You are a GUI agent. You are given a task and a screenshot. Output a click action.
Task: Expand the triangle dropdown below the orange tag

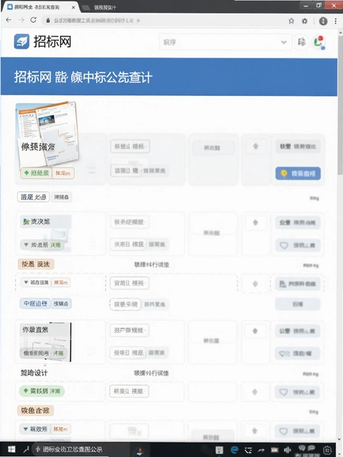coord(26,282)
